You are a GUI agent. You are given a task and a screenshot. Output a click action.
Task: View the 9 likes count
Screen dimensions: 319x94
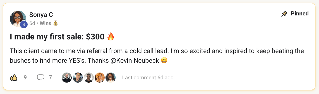pos(25,78)
